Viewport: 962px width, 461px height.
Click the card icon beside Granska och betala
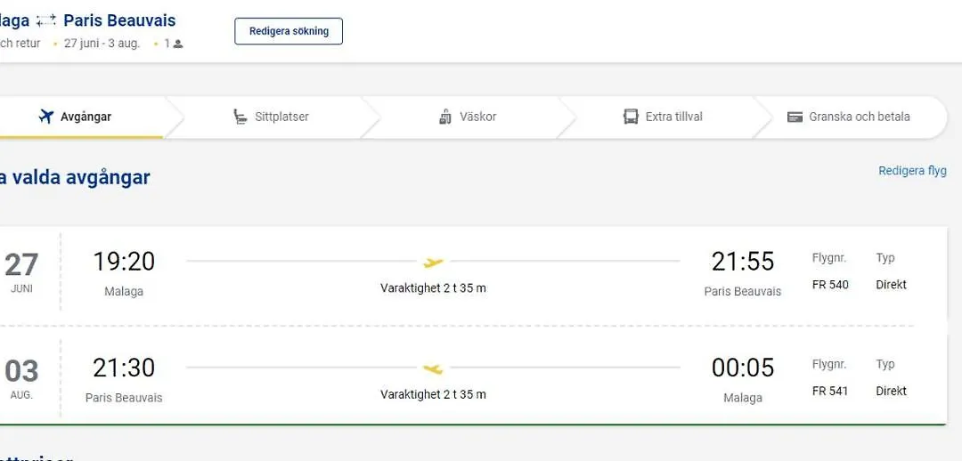tap(795, 117)
